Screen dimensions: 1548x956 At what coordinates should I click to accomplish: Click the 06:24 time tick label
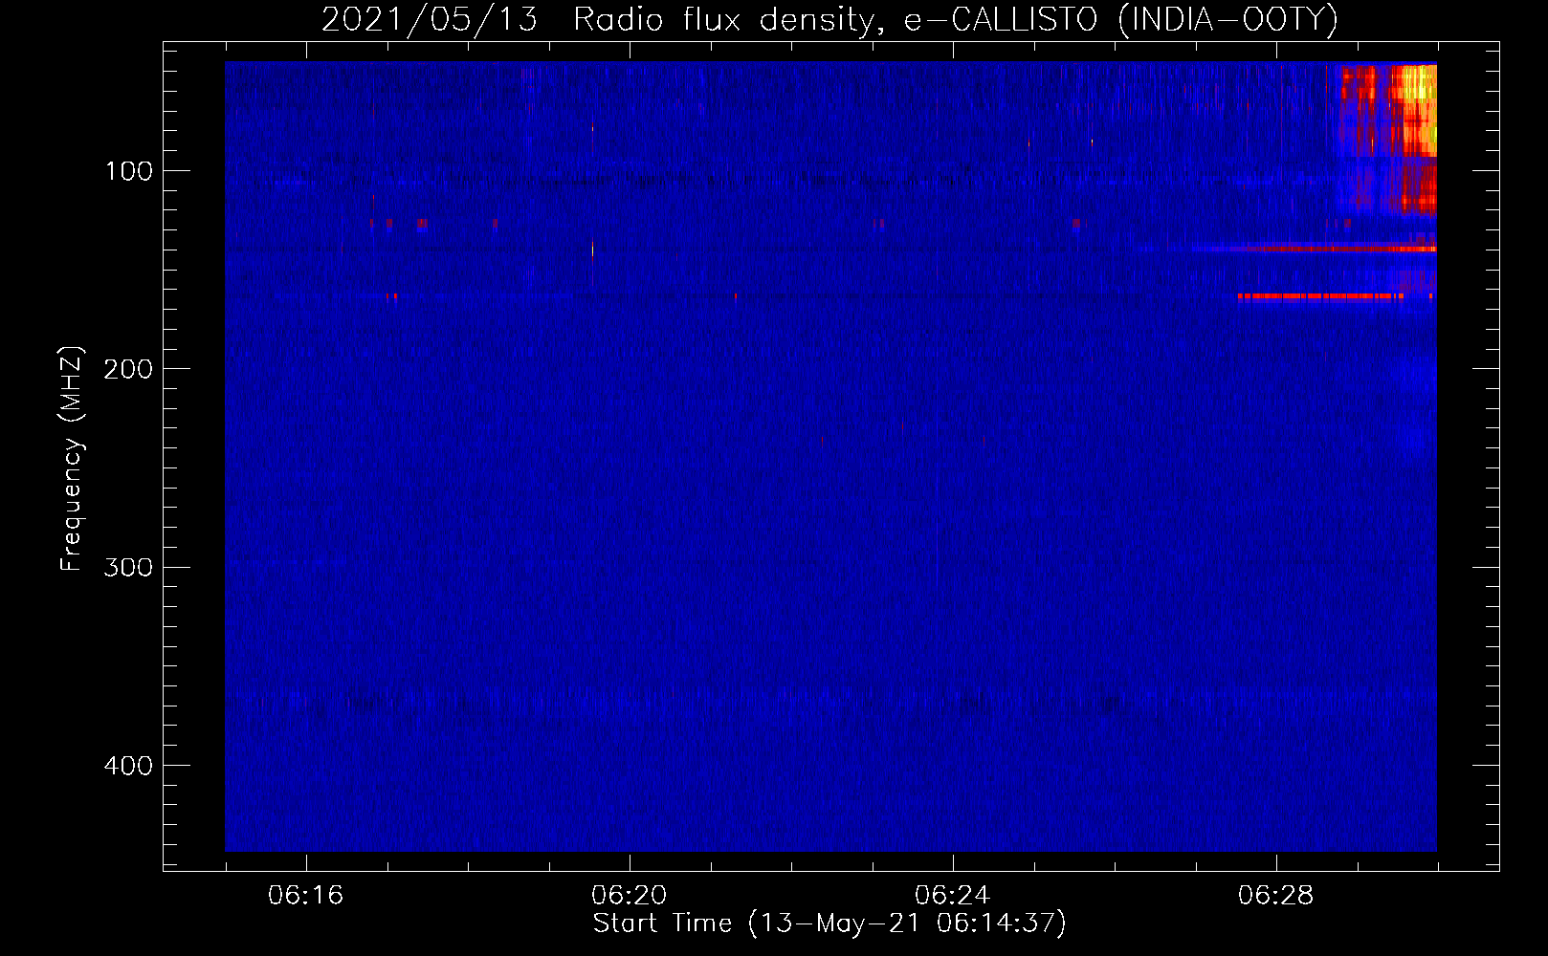tap(953, 896)
